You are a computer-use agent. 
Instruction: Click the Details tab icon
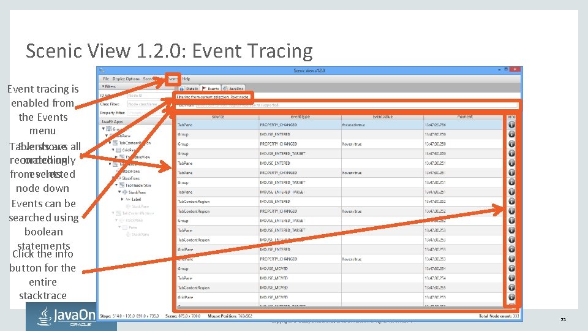click(183, 88)
